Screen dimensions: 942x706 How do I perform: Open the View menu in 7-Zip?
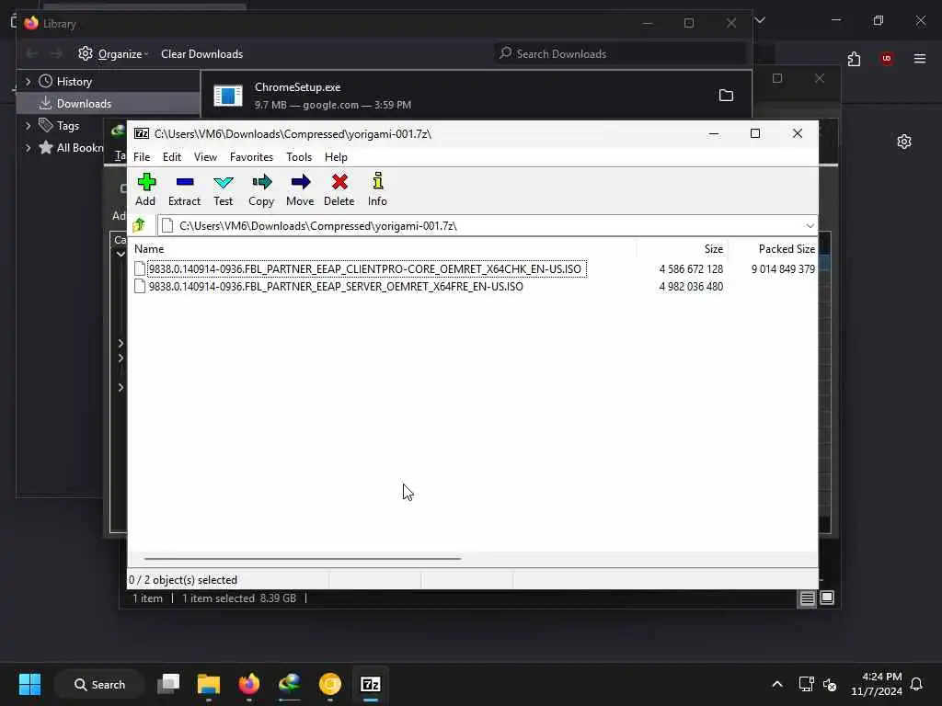(205, 156)
